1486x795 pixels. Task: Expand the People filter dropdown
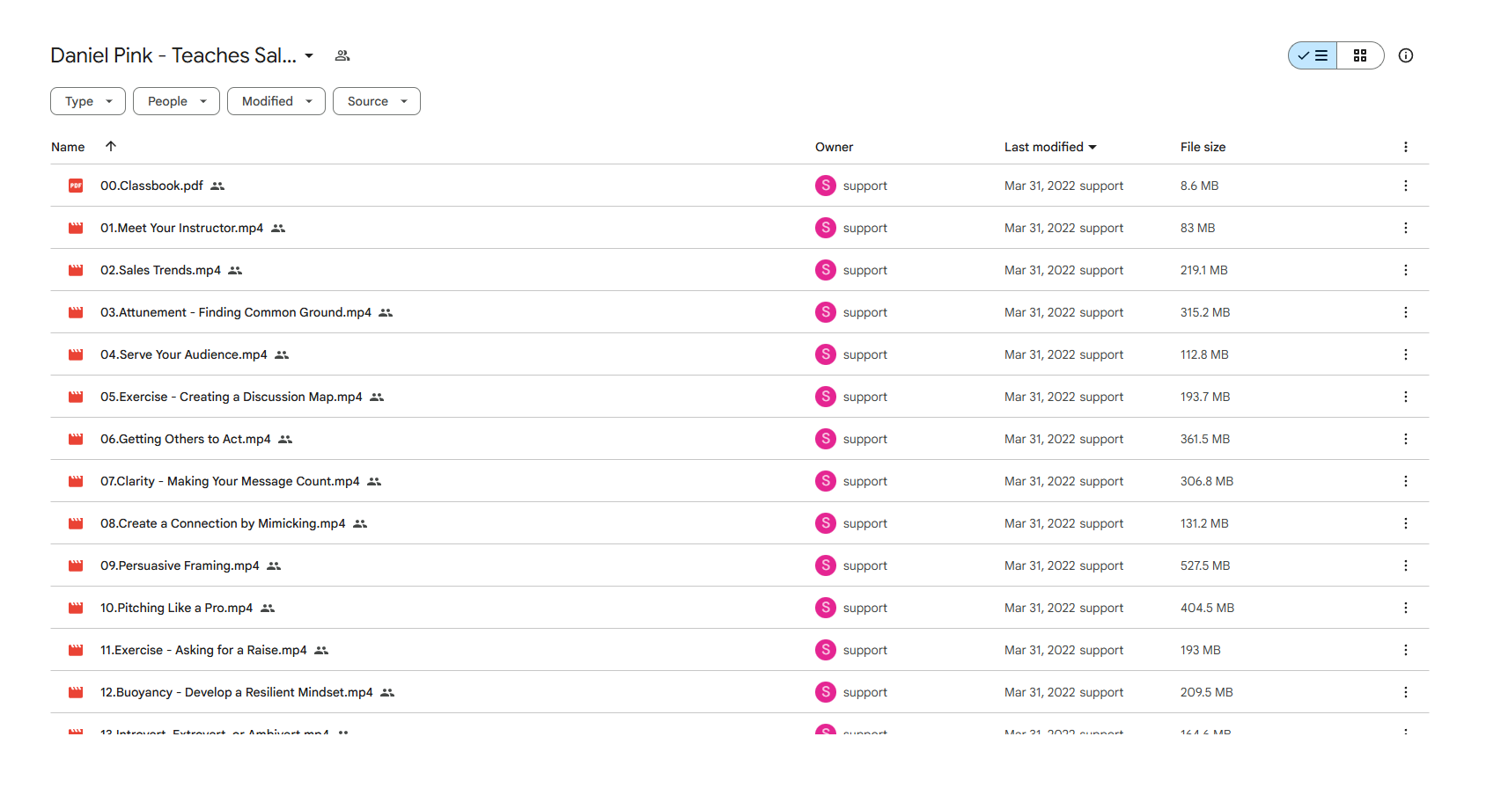coord(176,101)
